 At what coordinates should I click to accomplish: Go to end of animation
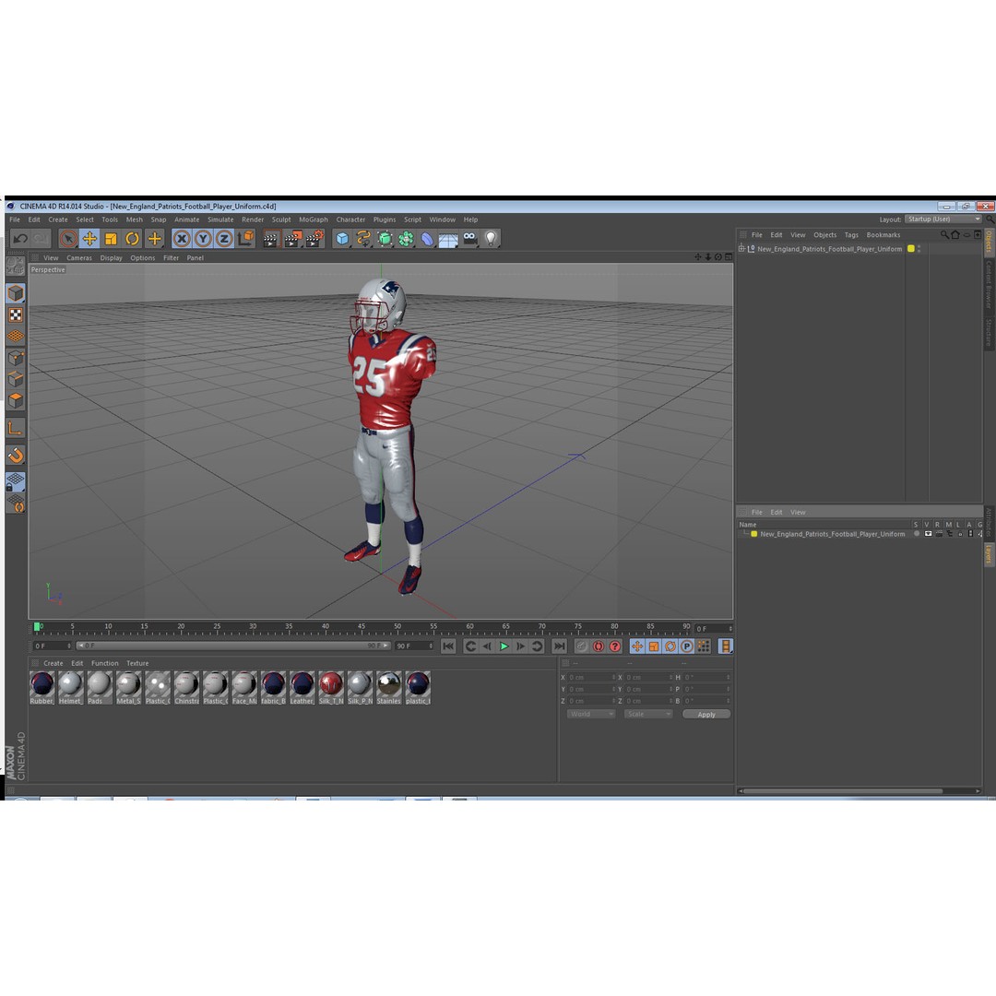pos(559,646)
